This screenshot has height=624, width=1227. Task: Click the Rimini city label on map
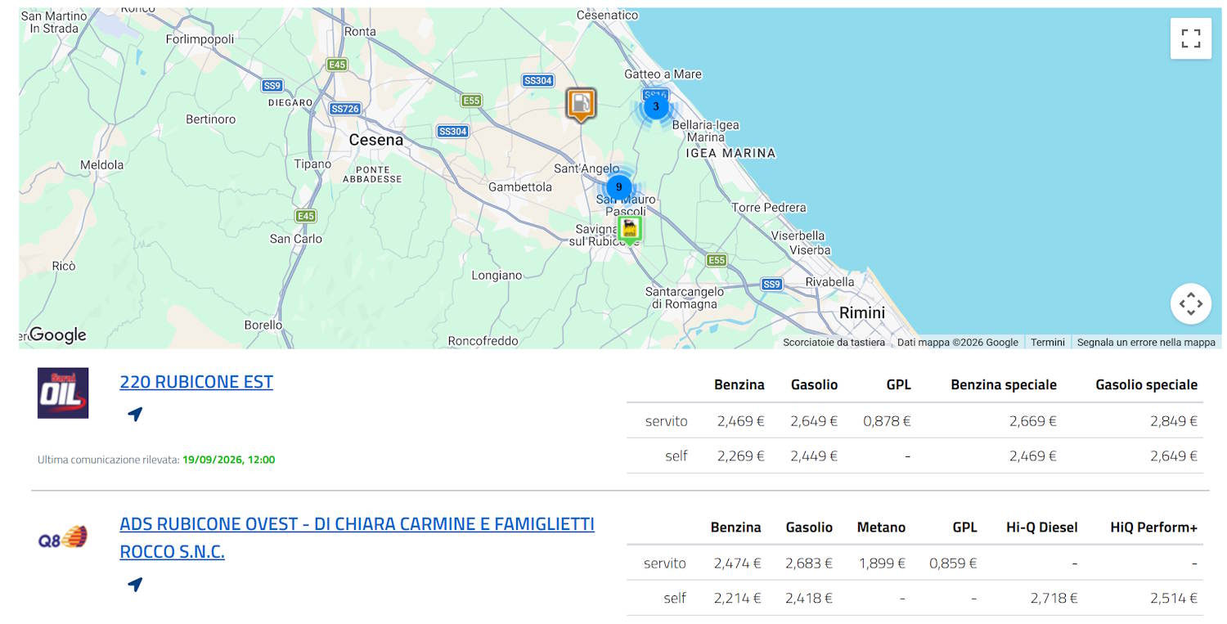click(862, 312)
